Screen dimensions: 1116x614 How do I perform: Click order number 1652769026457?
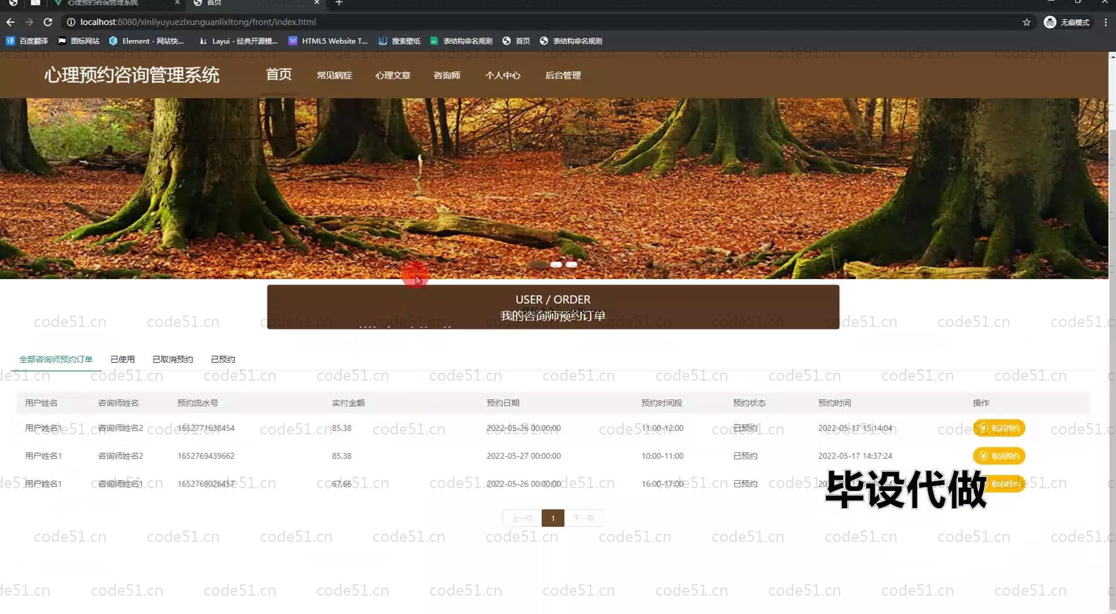click(206, 484)
